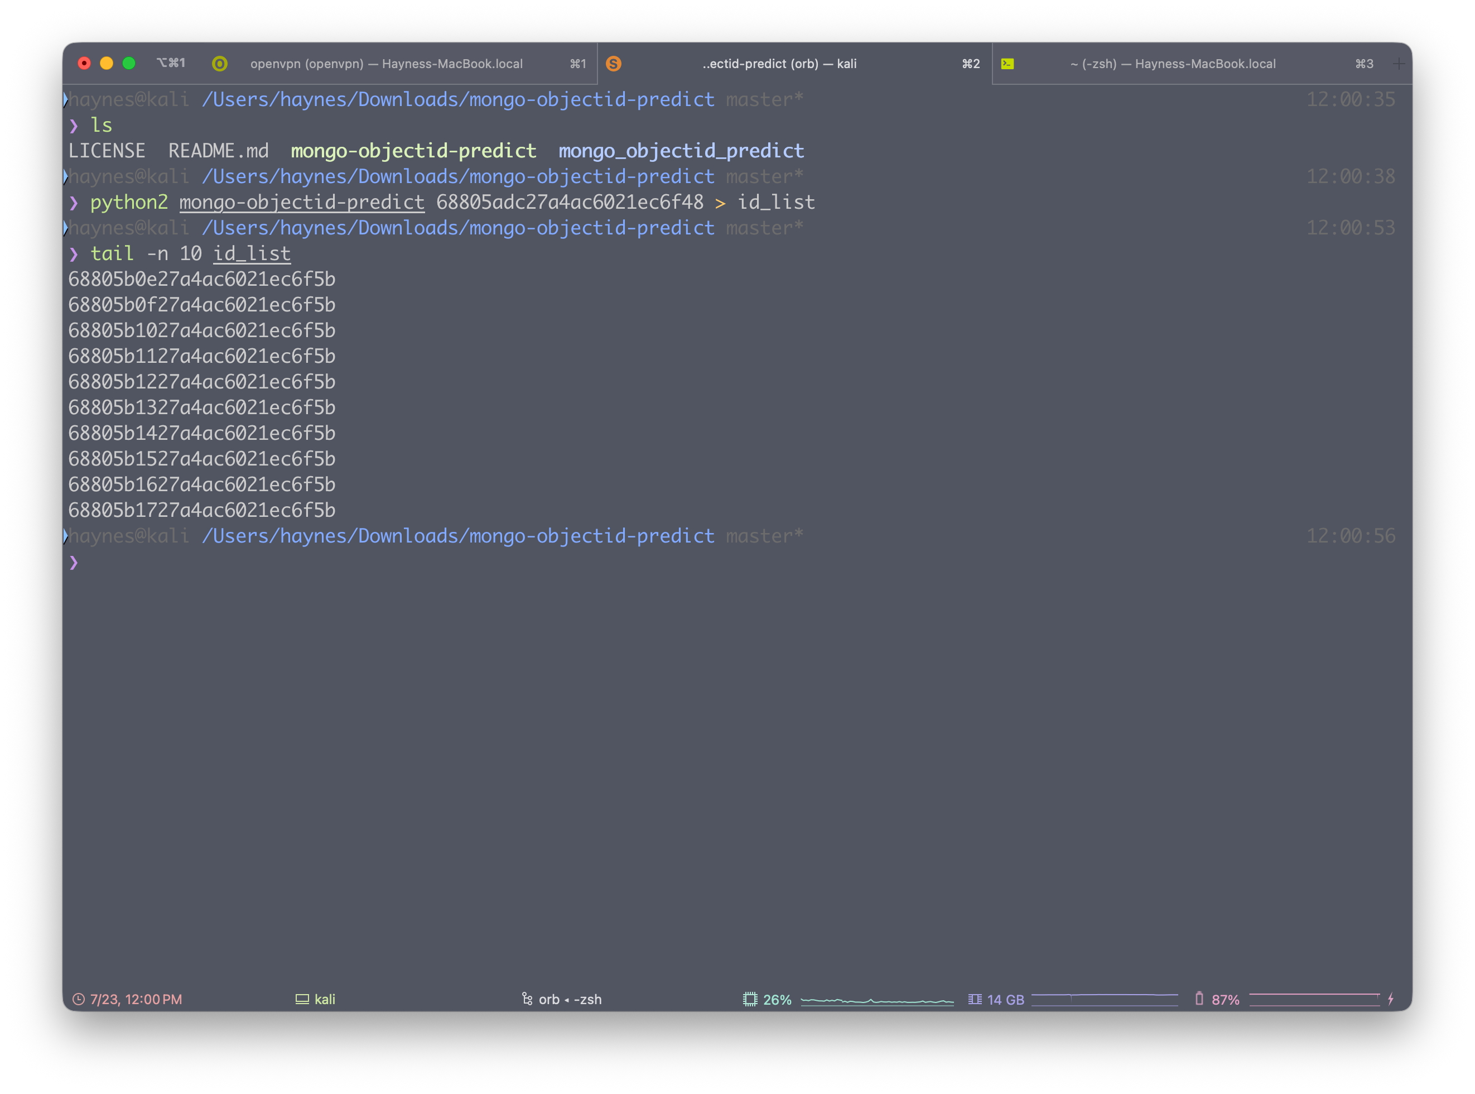Select the ectid-predict (orb) kali tab
1475x1094 pixels.
click(x=779, y=64)
